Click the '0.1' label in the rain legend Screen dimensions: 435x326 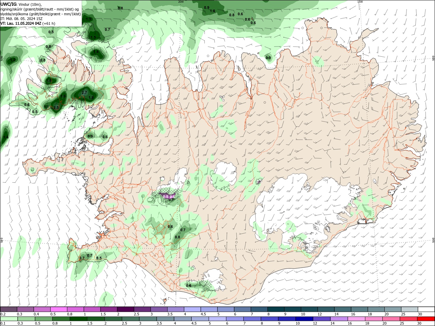(x=2, y=323)
